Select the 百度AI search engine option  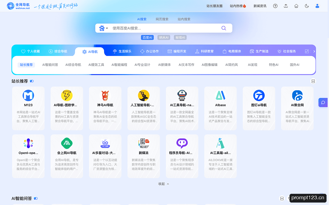(x=148, y=37)
